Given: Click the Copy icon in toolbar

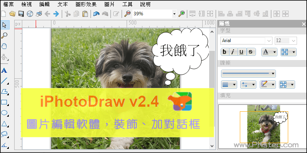Looking at the screenshot, I should coord(76,14).
